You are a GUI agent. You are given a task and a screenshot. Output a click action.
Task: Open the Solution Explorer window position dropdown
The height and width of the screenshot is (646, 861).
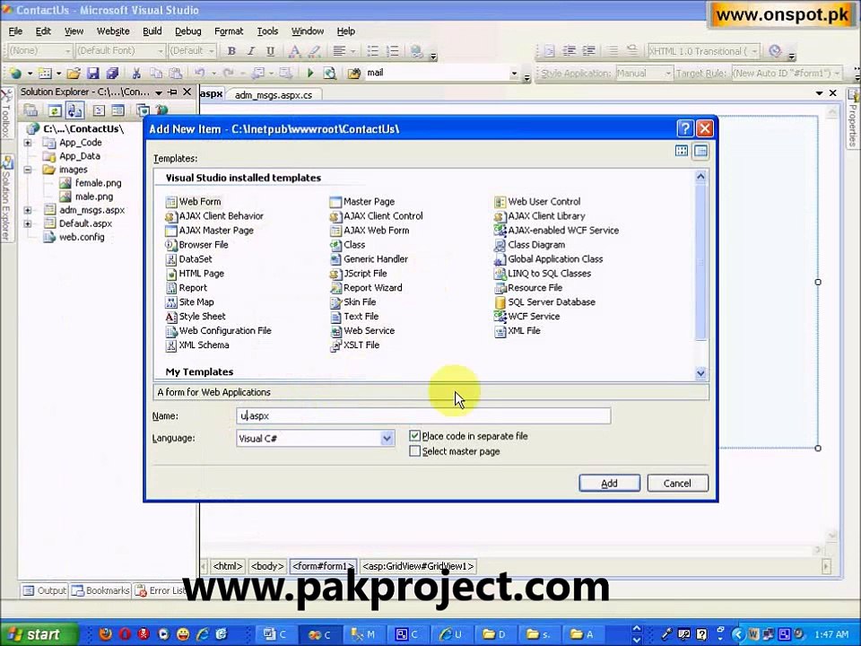(x=159, y=92)
